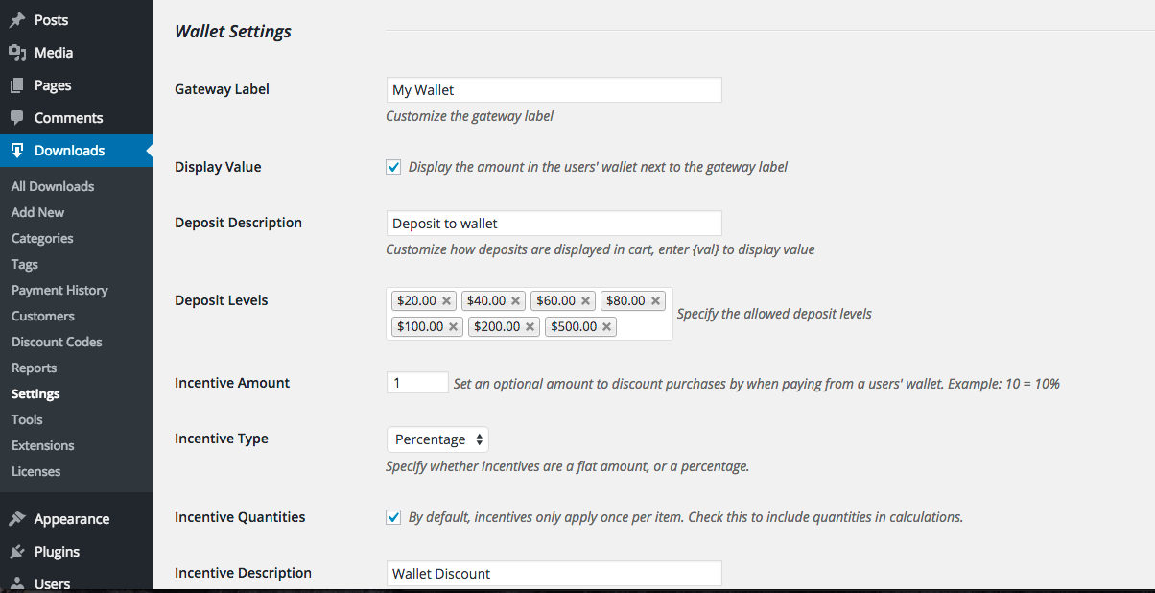Click the Plugins plug icon

(16, 552)
